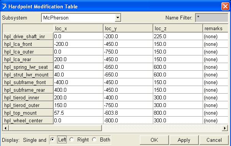
Task: Click loc_x cell of hpl_strut_lwr_mount
Action: 78,75
